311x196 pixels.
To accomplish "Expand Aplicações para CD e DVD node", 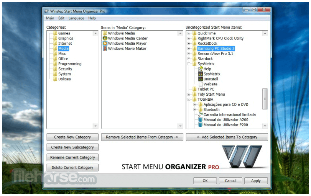I will [195, 105].
